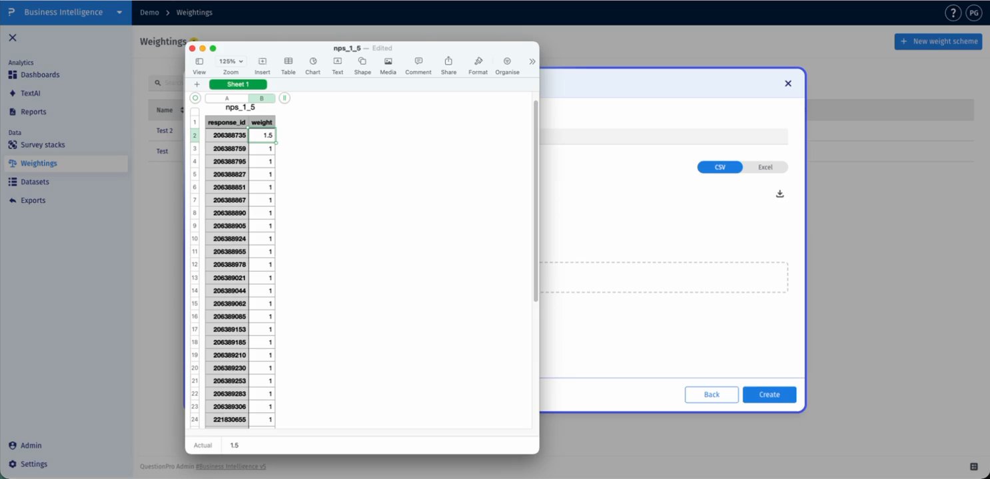Open the PG user profile avatar
This screenshot has height=479, width=990.
coord(973,13)
